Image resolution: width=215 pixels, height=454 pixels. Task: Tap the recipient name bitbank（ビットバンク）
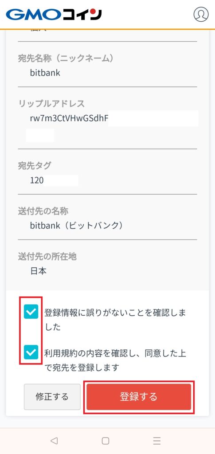click(x=77, y=226)
